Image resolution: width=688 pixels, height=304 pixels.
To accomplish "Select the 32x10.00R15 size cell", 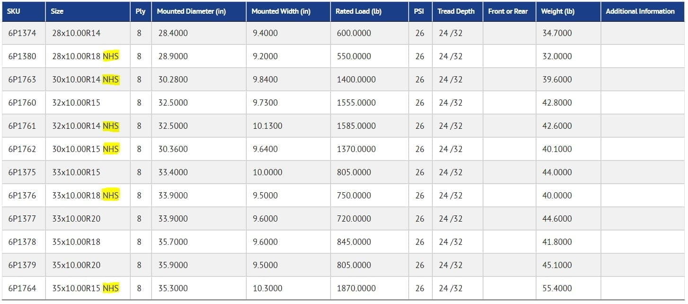I will tap(76, 103).
